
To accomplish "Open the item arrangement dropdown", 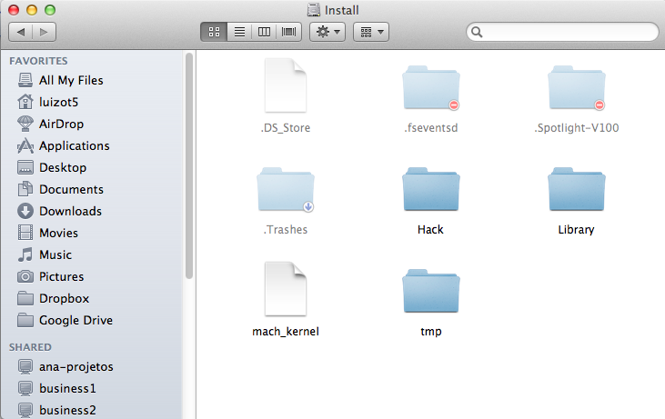I will click(371, 32).
